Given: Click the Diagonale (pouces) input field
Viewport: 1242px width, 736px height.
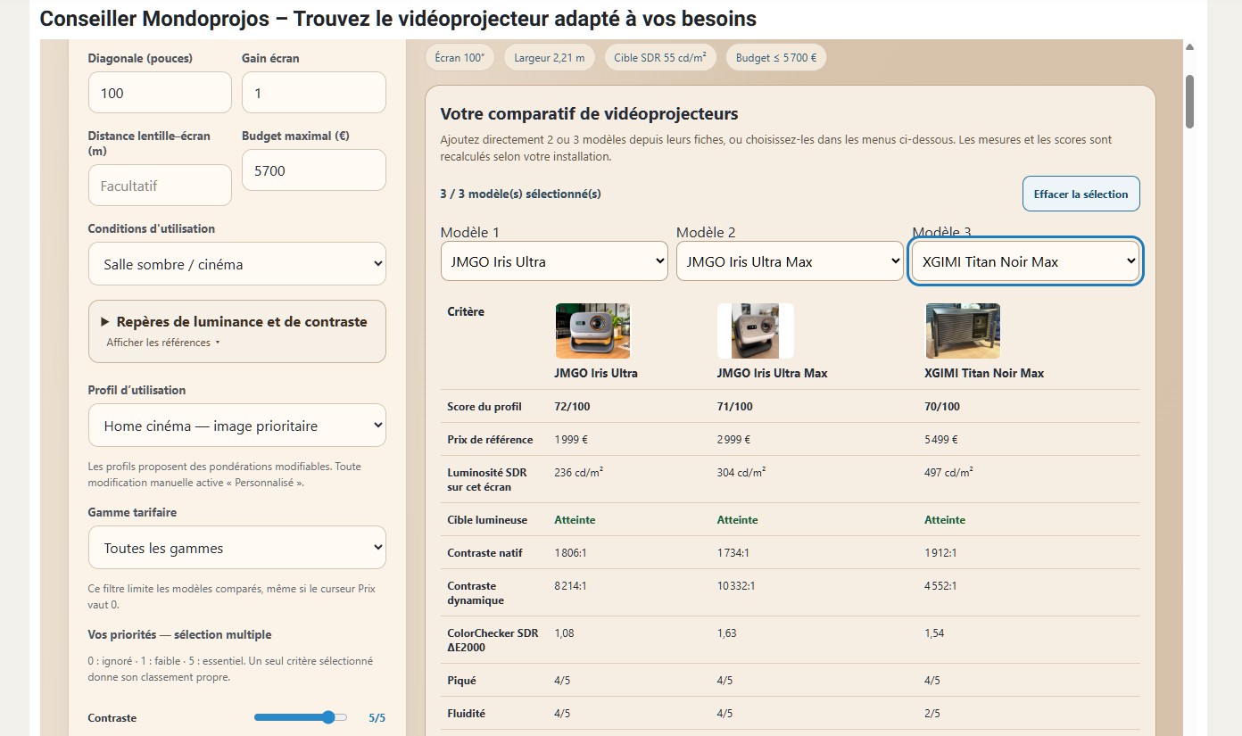Looking at the screenshot, I should (x=160, y=93).
